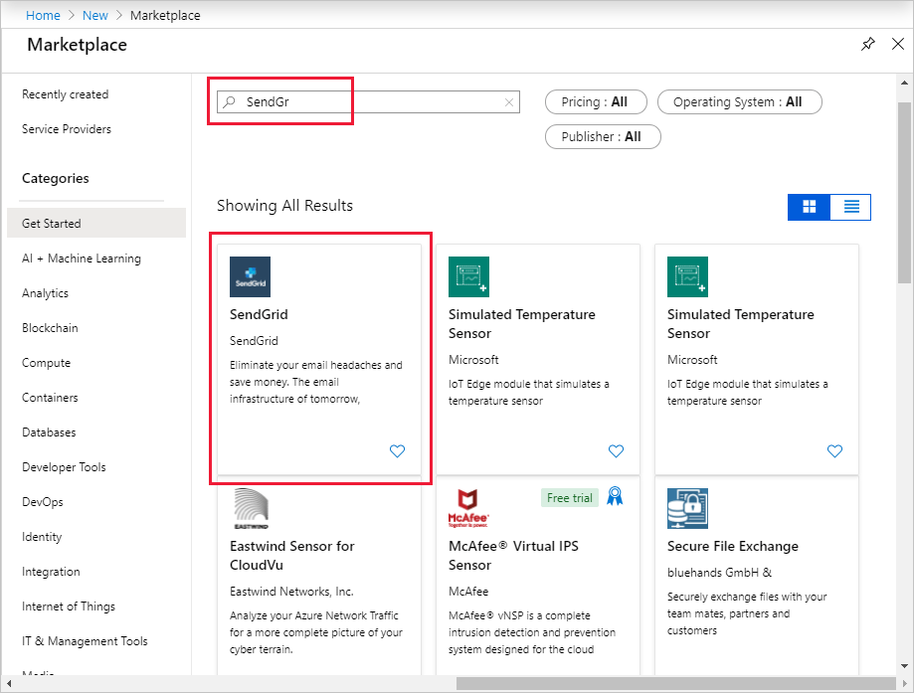Select the Developer Tools category
Image resolution: width=914 pixels, height=693 pixels.
64,467
